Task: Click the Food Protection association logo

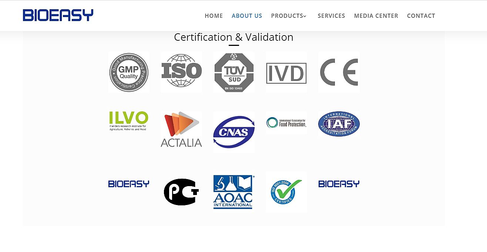Action: 286,123
